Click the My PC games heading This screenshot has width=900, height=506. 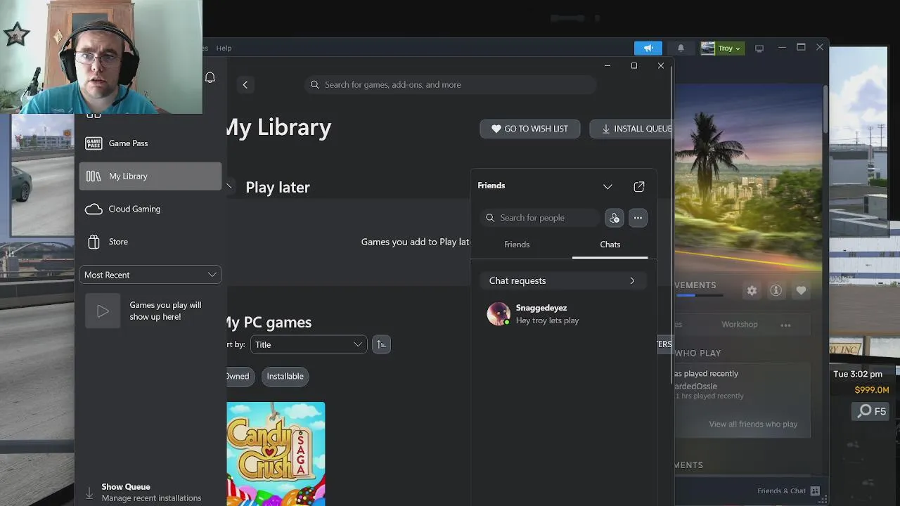269,323
